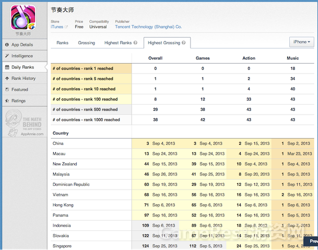Screen dimensions: 318x250
Task: Click the help icon next to Highest Grossing
Action: pos(184,43)
